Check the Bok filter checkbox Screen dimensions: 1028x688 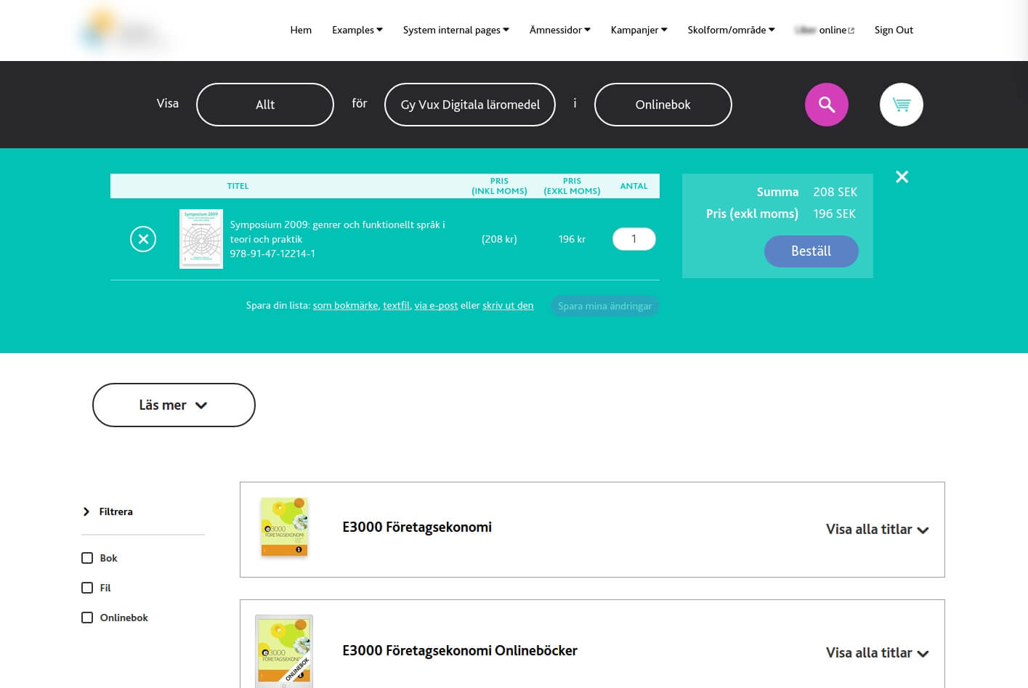tap(87, 558)
